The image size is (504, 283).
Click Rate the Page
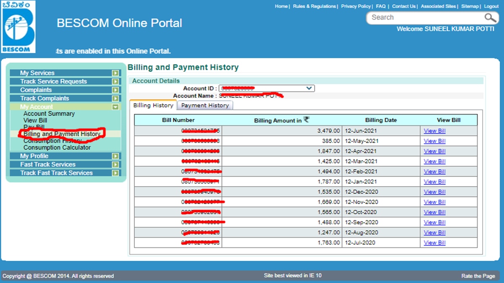(x=478, y=276)
